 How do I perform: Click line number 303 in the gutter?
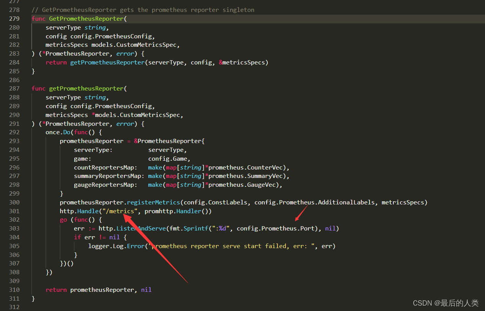coord(14,228)
